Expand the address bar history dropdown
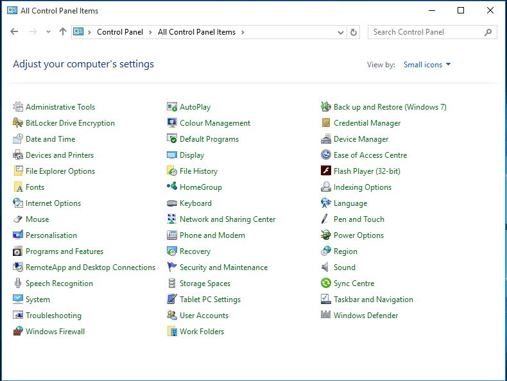Screen dimensions: 507x381 tap(341, 32)
